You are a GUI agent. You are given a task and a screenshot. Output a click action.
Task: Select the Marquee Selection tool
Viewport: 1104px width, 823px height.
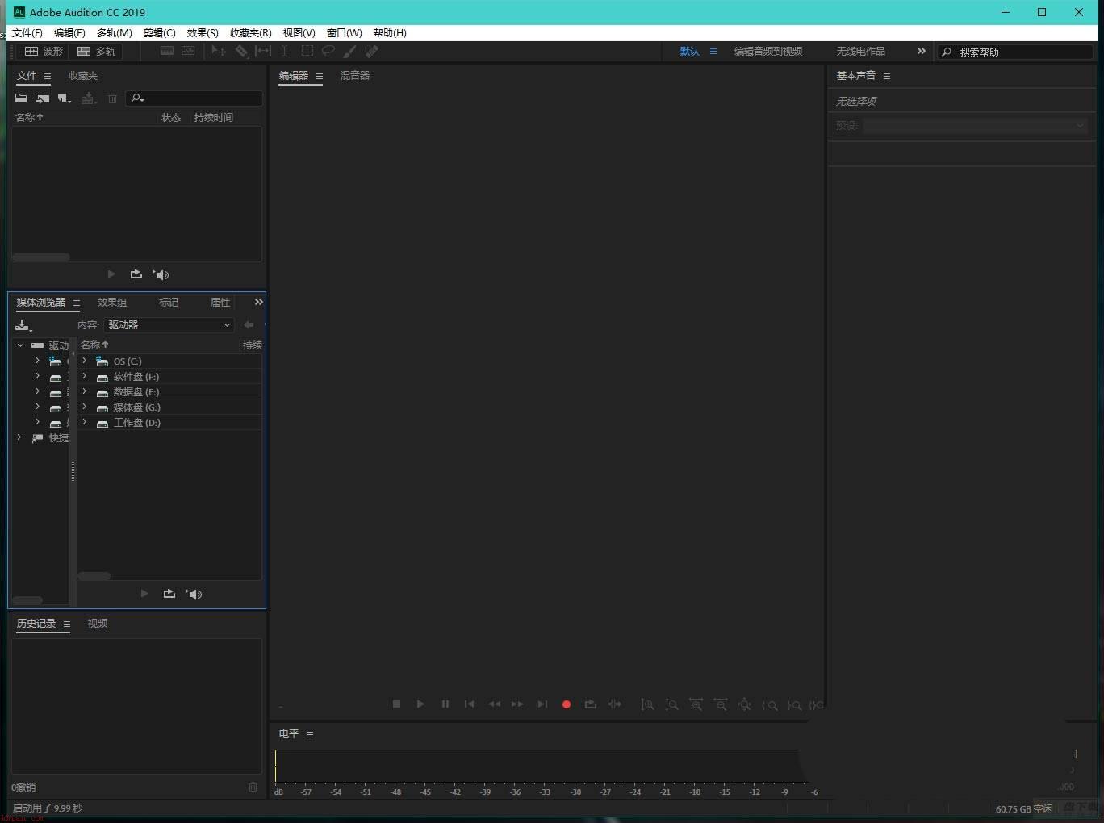point(307,51)
